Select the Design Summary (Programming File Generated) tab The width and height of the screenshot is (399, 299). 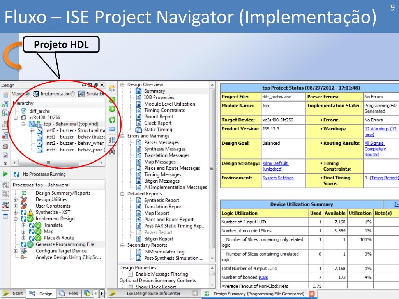(x=259, y=294)
